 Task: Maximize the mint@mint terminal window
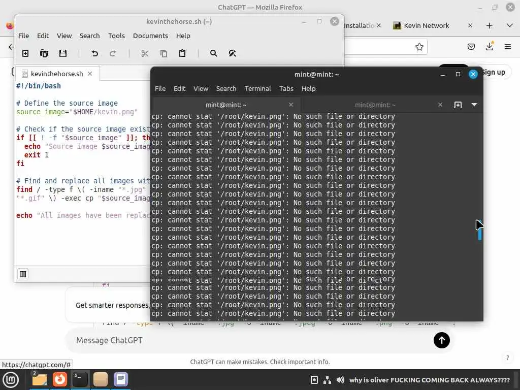click(458, 74)
